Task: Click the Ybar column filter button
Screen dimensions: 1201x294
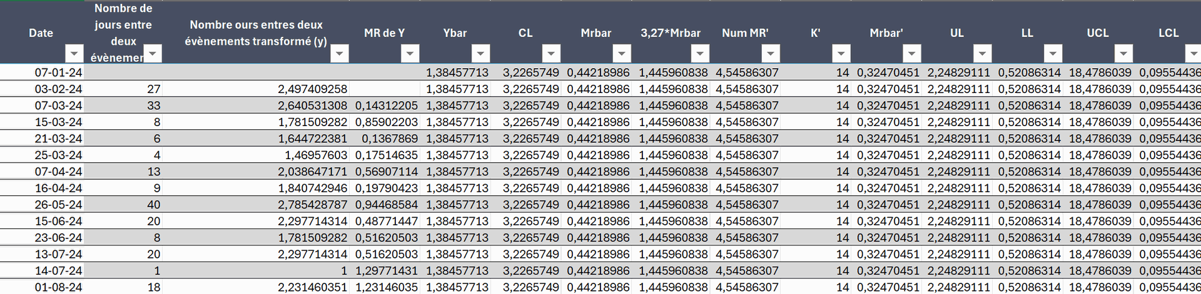Action: (x=480, y=54)
